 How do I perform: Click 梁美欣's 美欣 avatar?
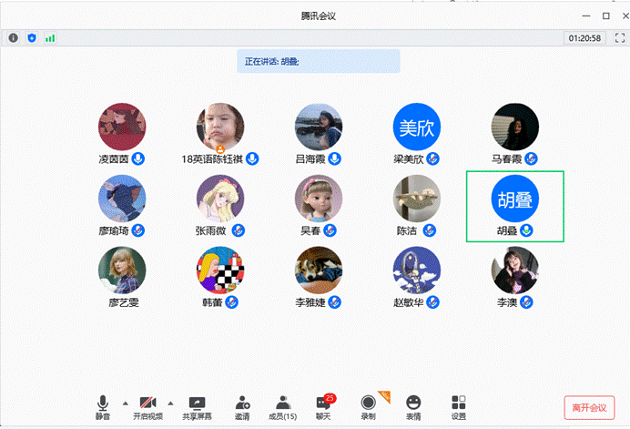[x=416, y=128]
